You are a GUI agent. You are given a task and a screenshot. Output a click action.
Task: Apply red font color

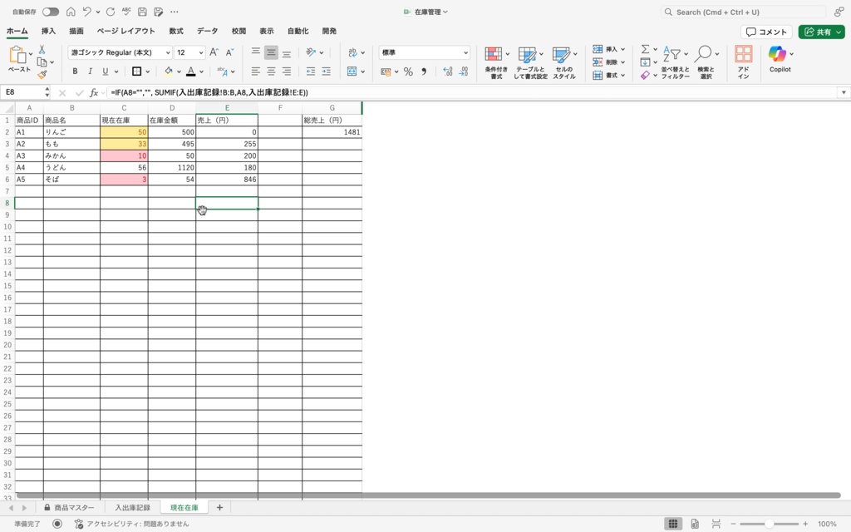[190, 71]
